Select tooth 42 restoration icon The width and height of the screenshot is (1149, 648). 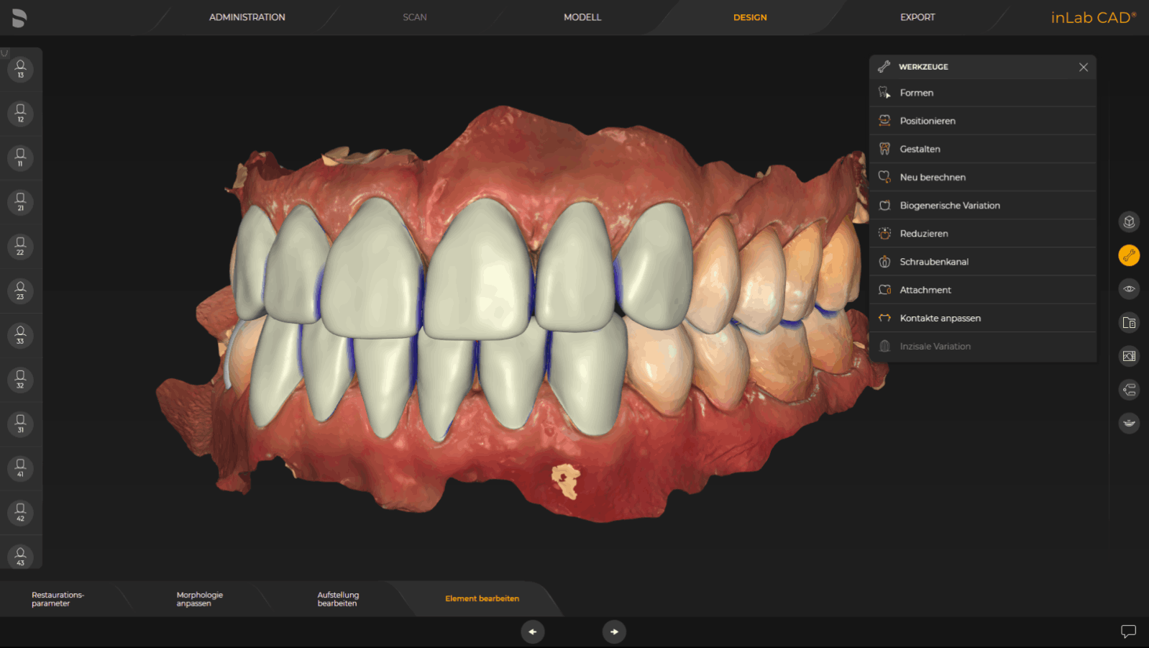point(20,513)
